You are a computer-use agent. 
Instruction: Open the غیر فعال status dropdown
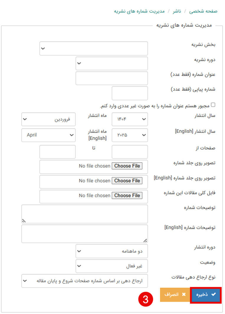point(111,266)
